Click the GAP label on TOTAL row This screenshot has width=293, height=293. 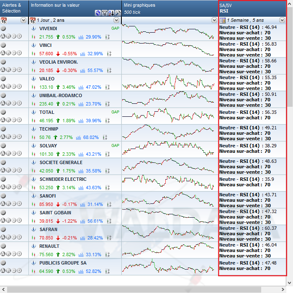115,112
